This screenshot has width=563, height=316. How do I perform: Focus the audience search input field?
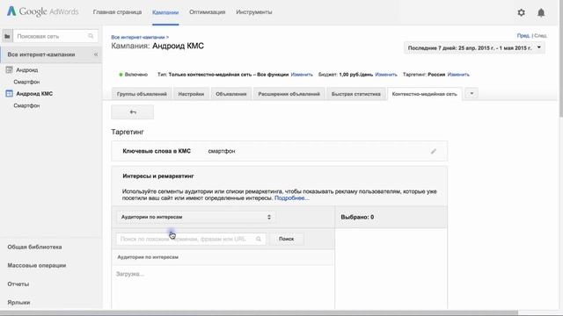tap(191, 239)
